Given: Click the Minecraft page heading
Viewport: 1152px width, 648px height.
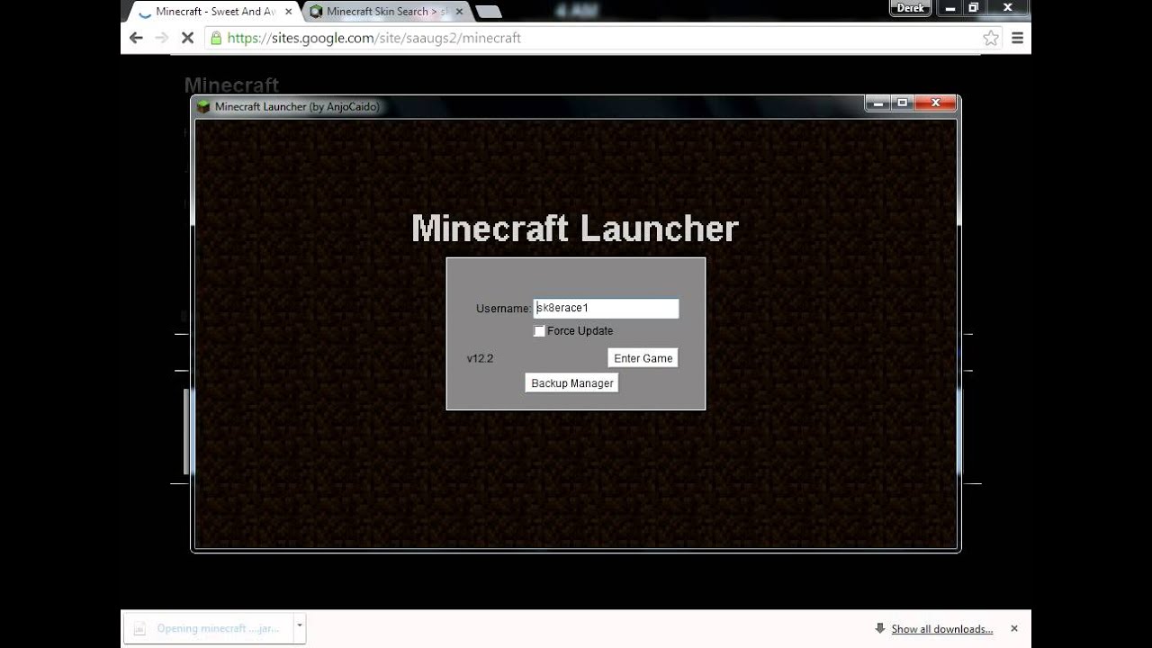Looking at the screenshot, I should pyautogui.click(x=231, y=85).
